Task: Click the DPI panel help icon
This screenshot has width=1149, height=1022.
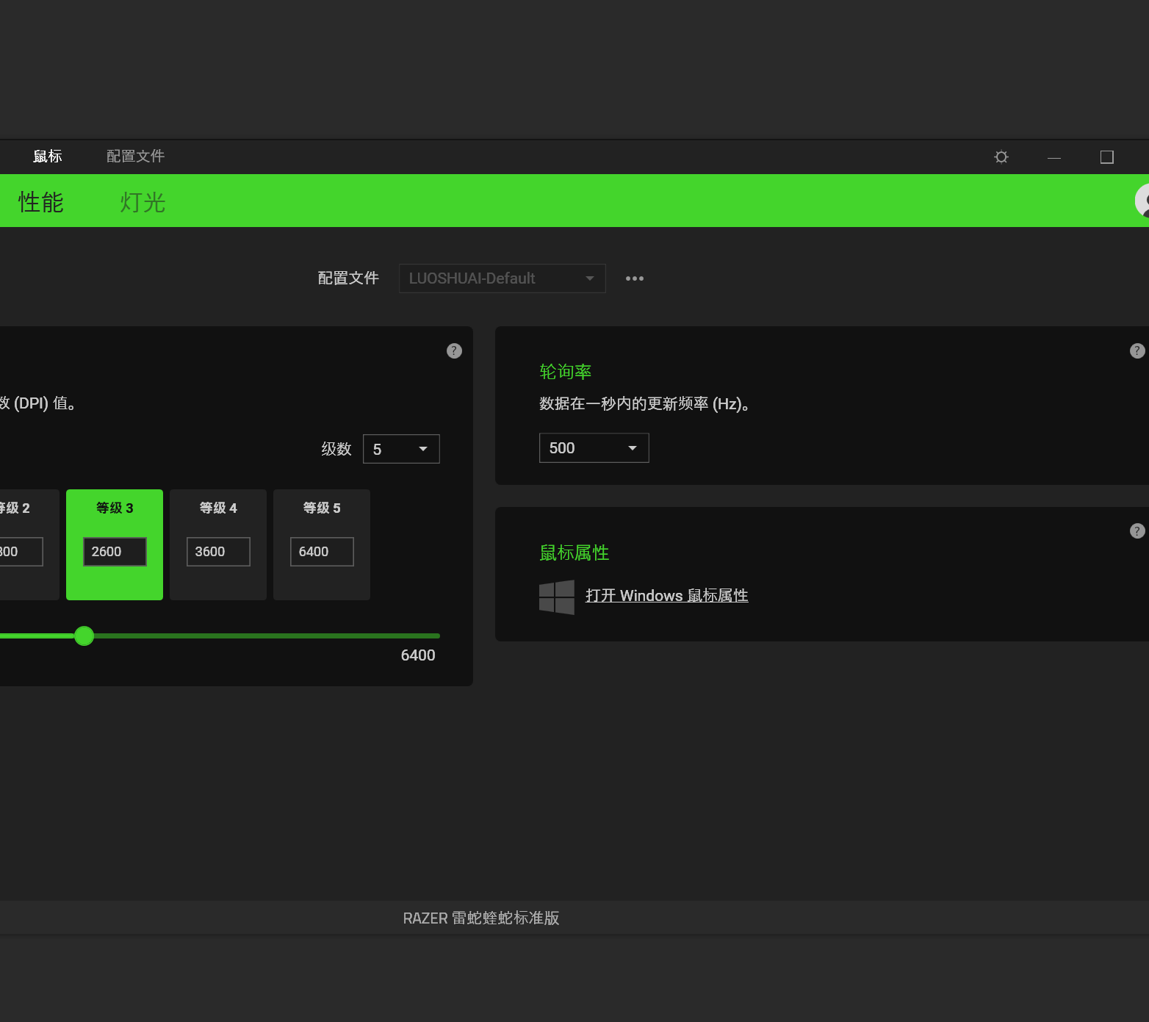Action: coord(454,350)
